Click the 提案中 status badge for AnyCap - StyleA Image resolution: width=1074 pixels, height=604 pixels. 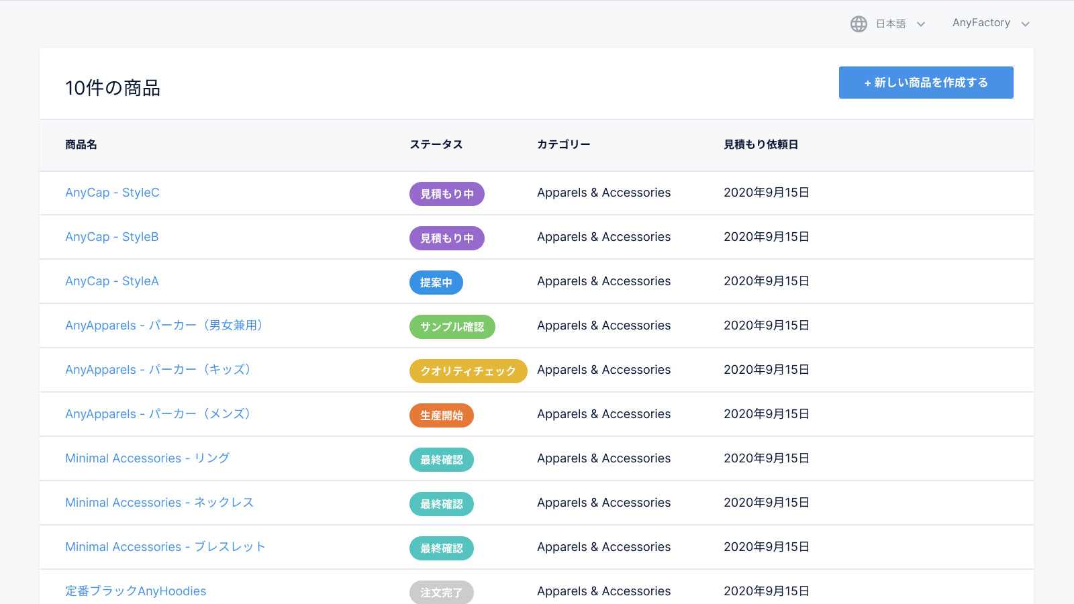[436, 282]
